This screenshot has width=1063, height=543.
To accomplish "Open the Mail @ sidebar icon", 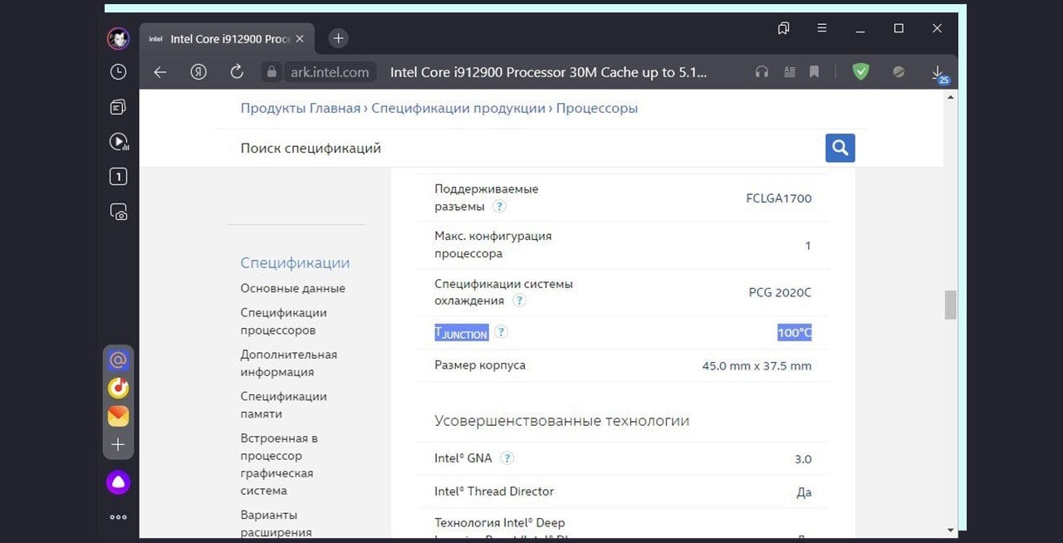I will [118, 360].
